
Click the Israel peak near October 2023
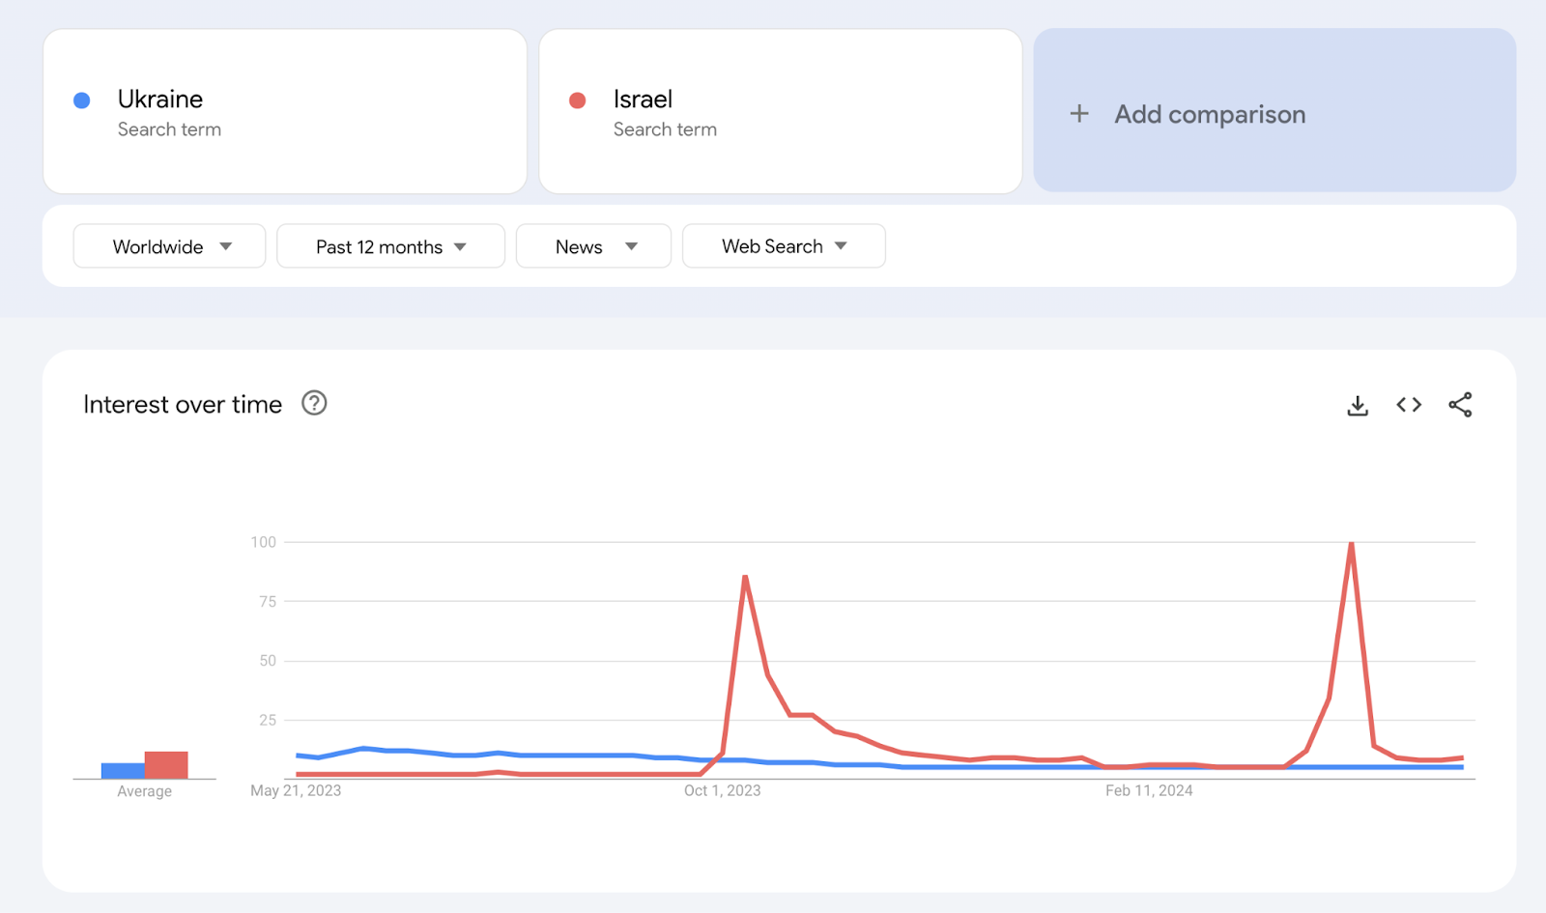745,578
